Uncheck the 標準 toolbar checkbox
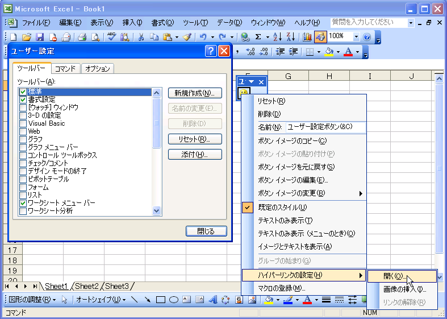This screenshot has height=319, width=447. pyautogui.click(x=23, y=92)
